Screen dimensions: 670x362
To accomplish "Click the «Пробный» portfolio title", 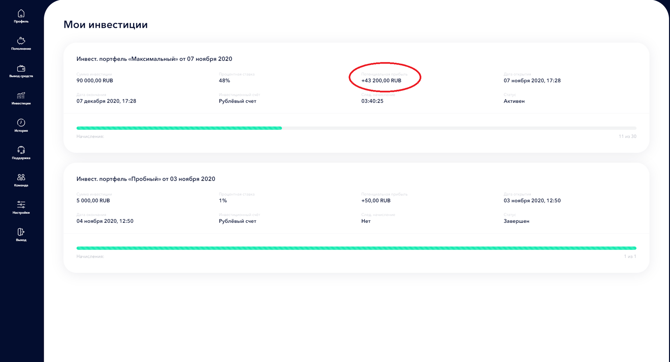I will (146, 179).
